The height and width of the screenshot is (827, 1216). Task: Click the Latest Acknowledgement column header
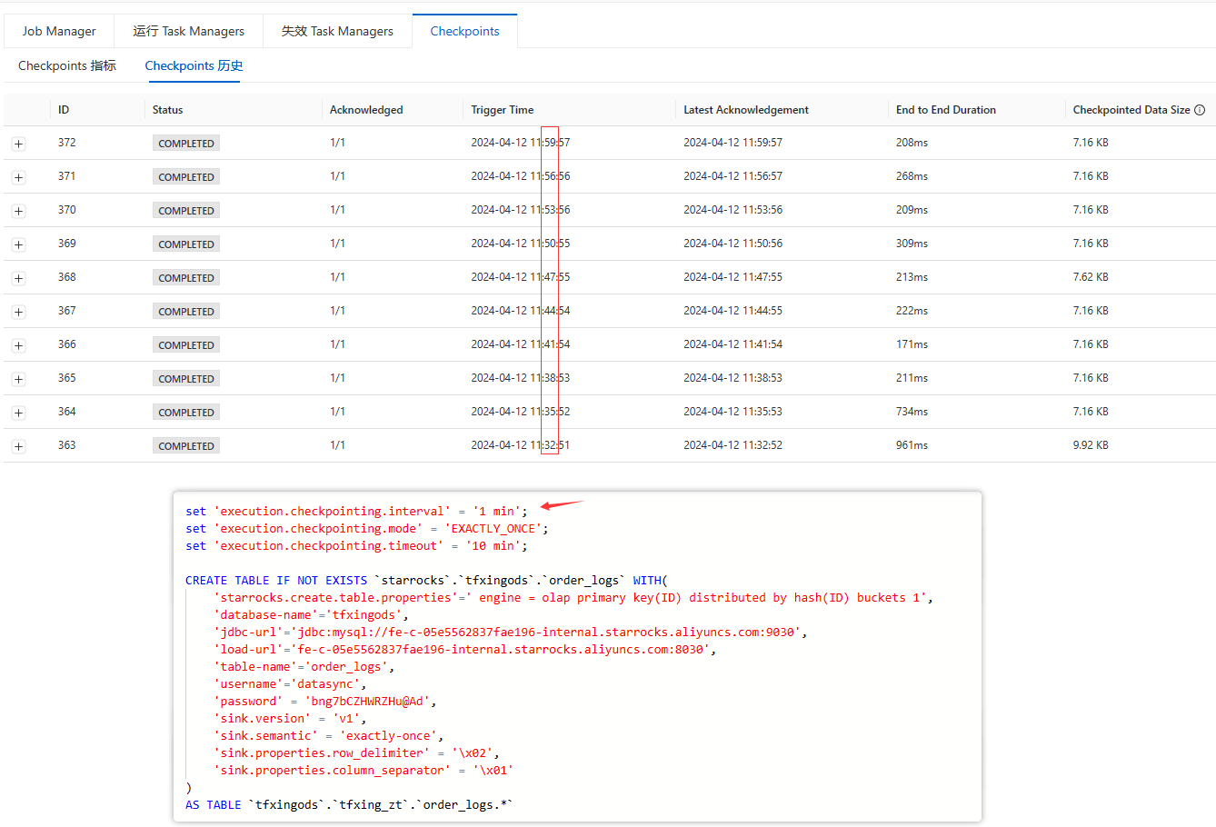point(746,110)
